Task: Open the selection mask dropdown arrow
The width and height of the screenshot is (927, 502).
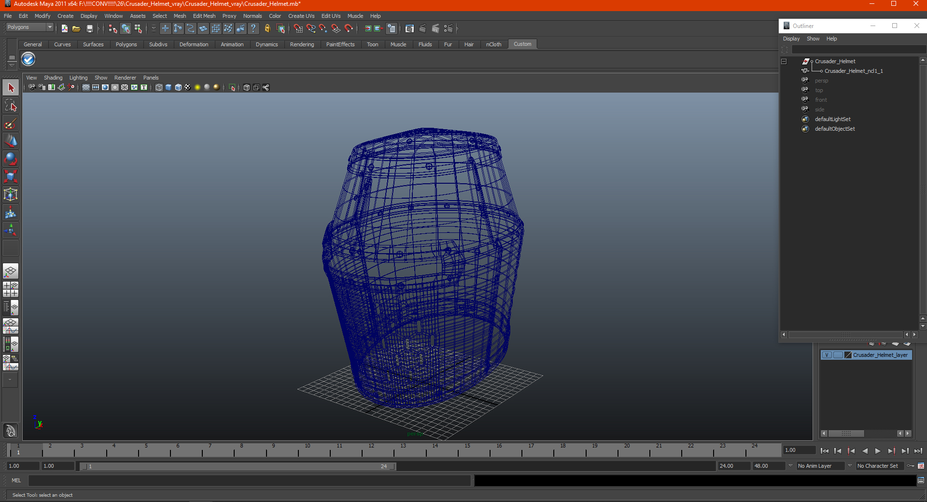Action: coord(154,29)
